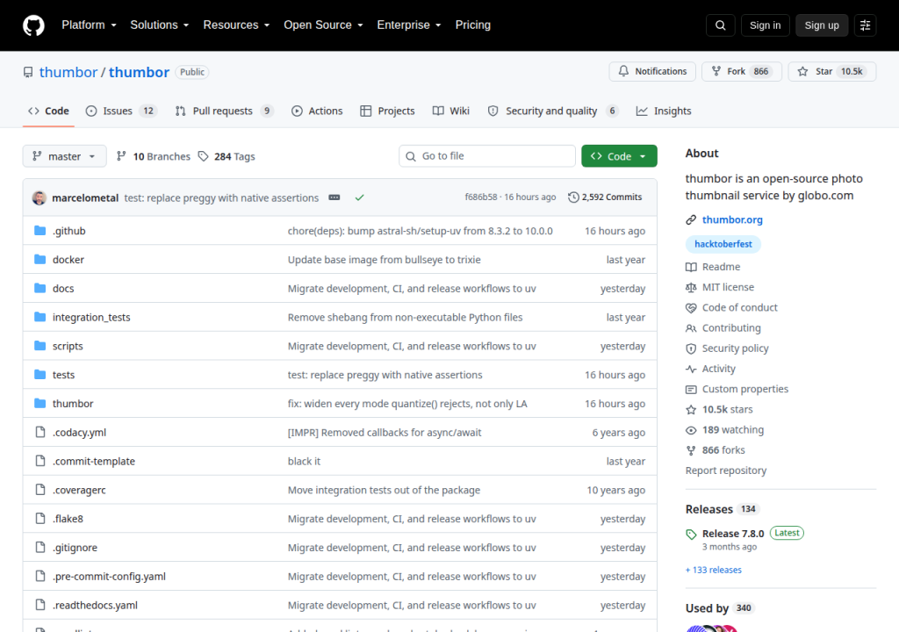
Task: Click the Sign up button
Action: (x=822, y=25)
